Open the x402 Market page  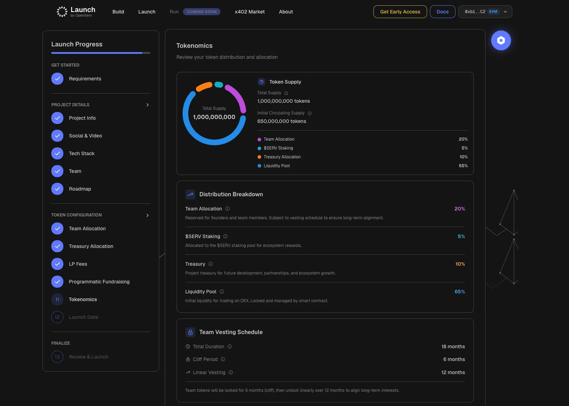point(250,12)
